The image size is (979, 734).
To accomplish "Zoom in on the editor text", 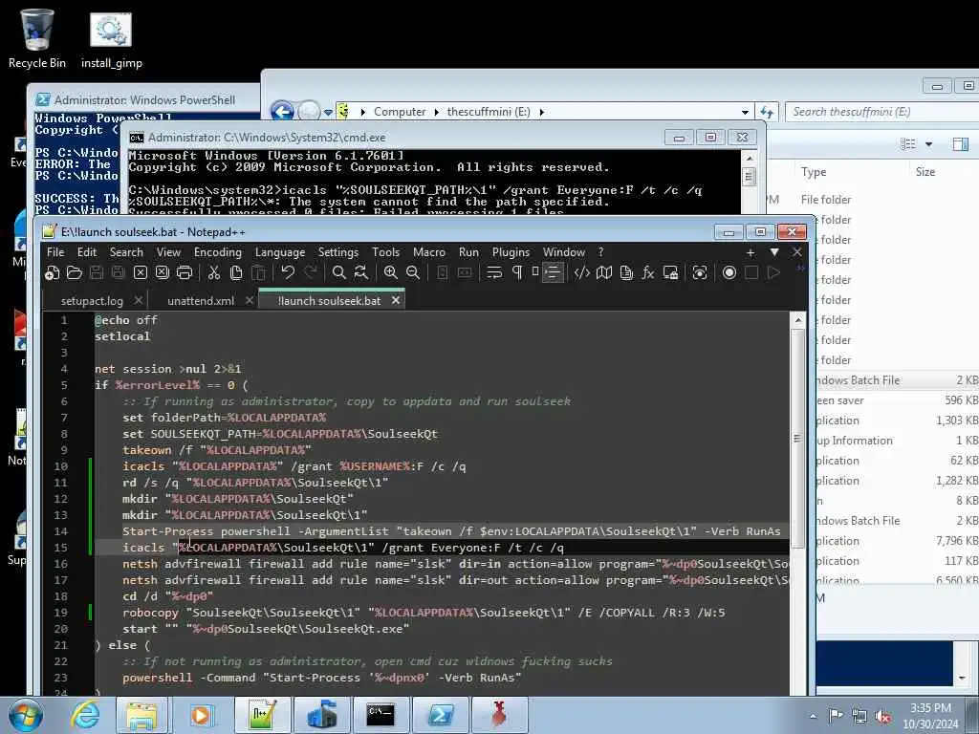I will click(391, 272).
